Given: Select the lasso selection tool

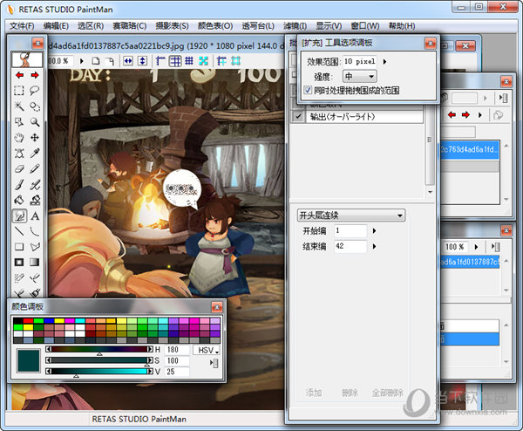Looking at the screenshot, I should [35, 91].
